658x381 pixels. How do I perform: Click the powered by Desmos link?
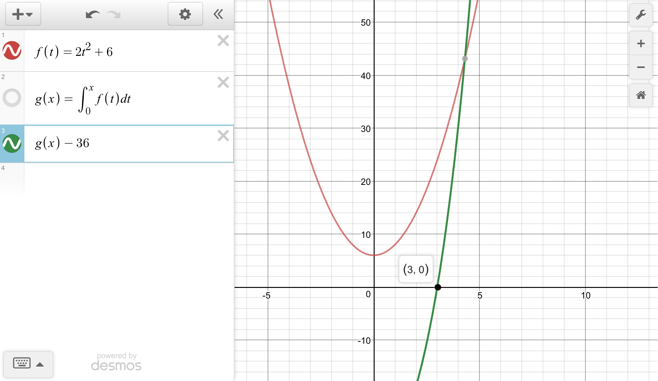point(116,362)
